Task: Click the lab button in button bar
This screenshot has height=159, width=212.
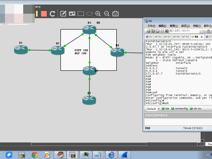Action: [x=165, y=108]
